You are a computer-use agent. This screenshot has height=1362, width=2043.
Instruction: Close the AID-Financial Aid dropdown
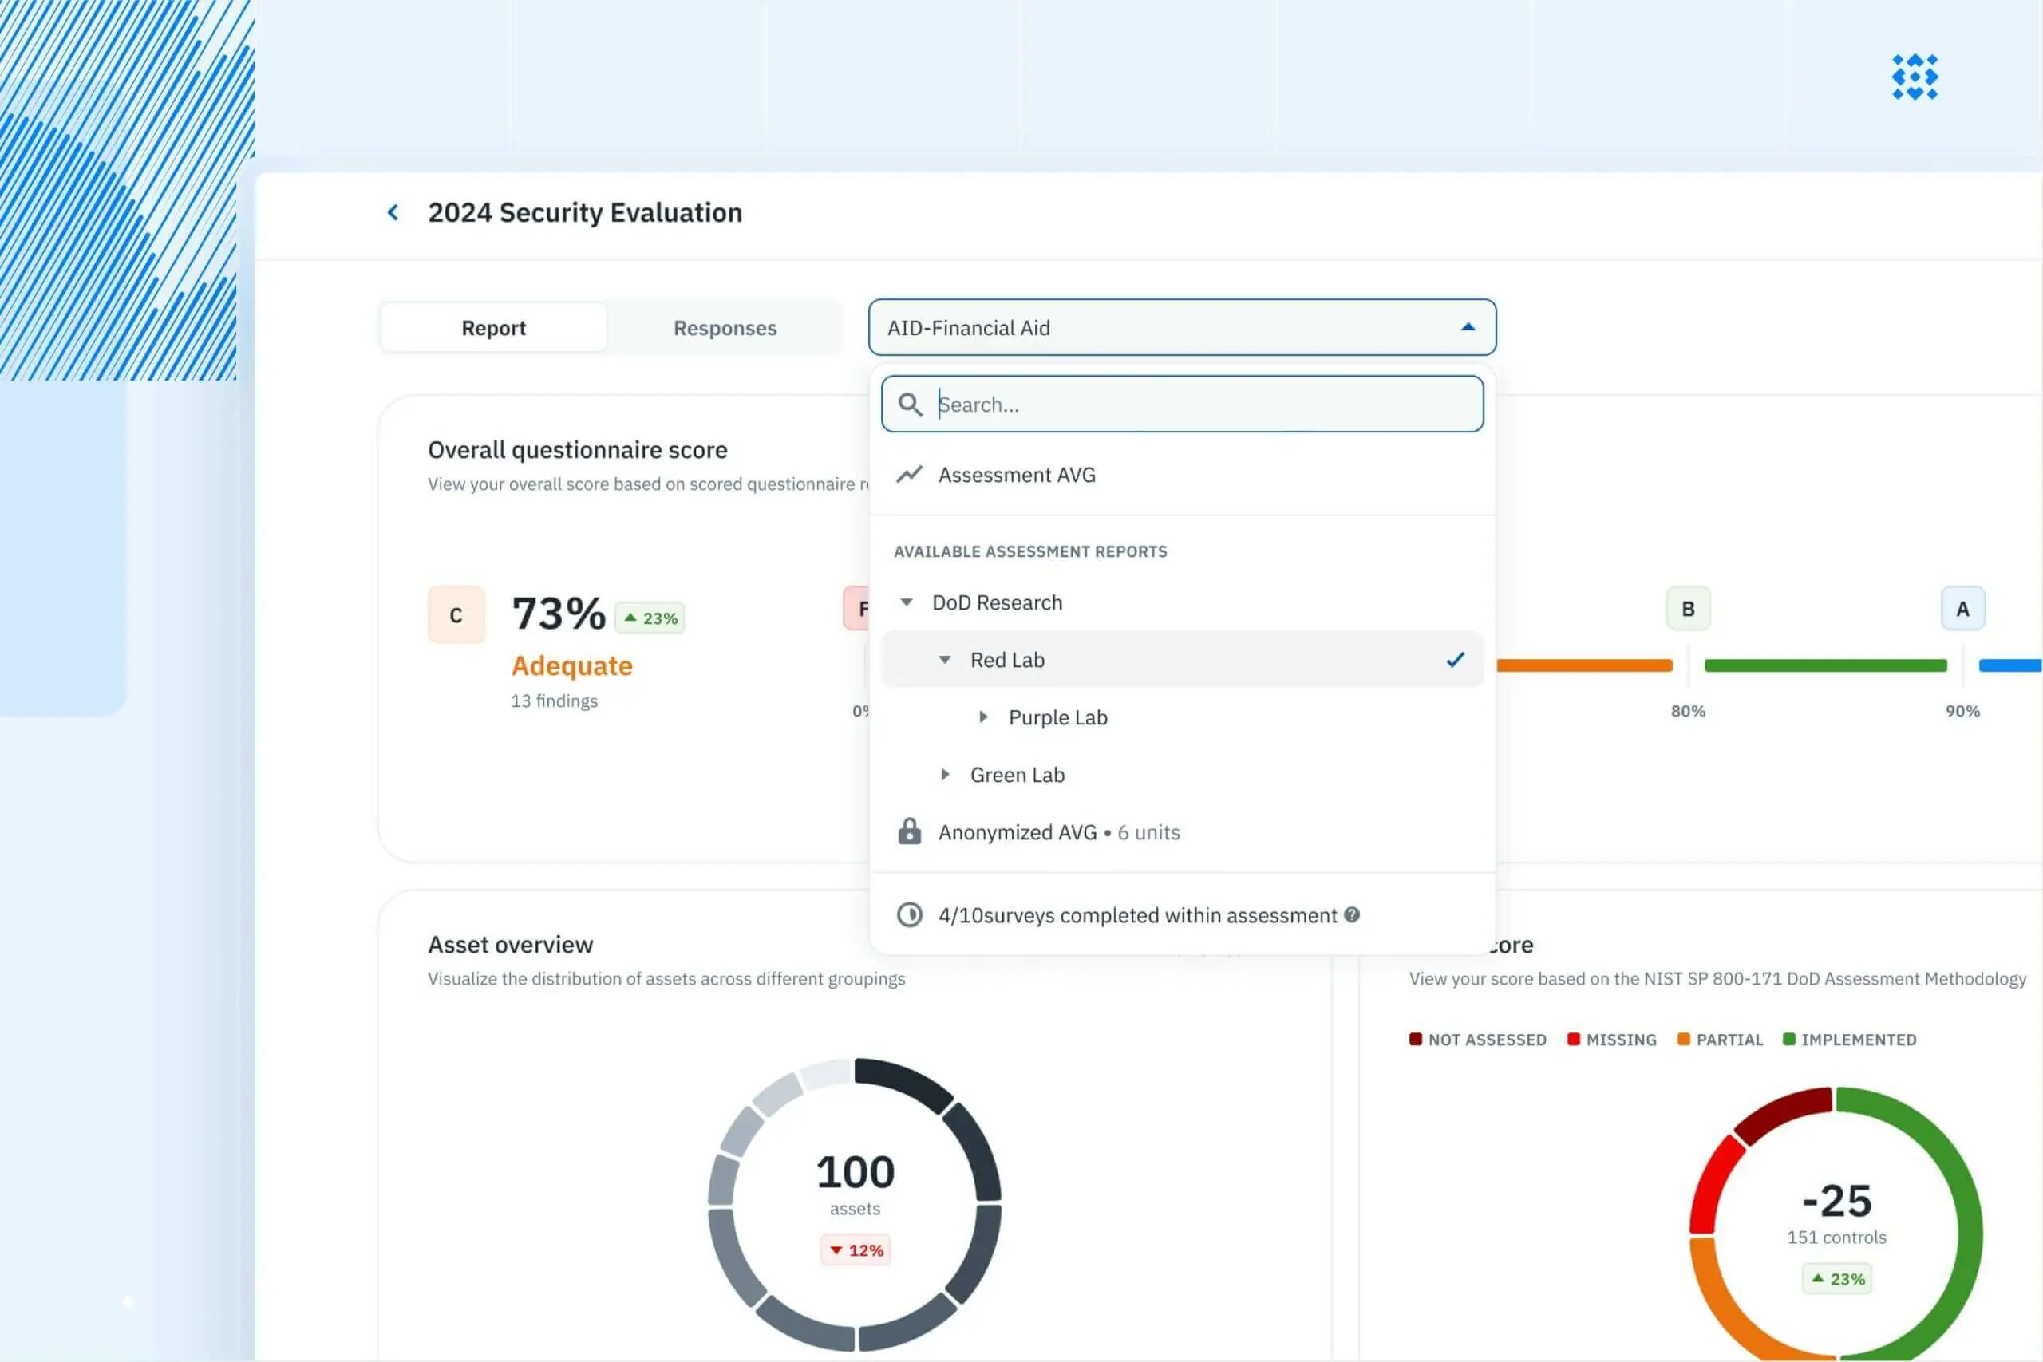click(x=1467, y=327)
